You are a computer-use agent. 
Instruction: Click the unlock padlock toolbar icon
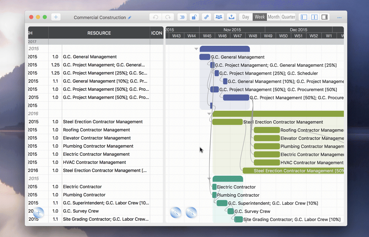194,17
